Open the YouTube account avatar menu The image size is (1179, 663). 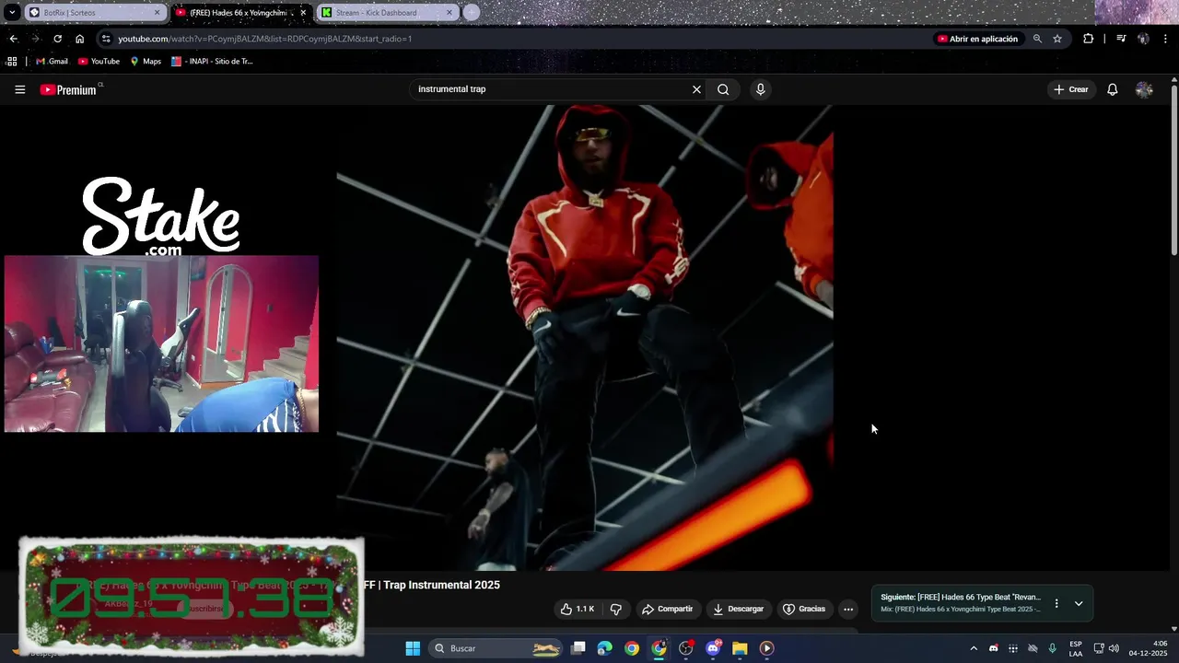coord(1144,89)
